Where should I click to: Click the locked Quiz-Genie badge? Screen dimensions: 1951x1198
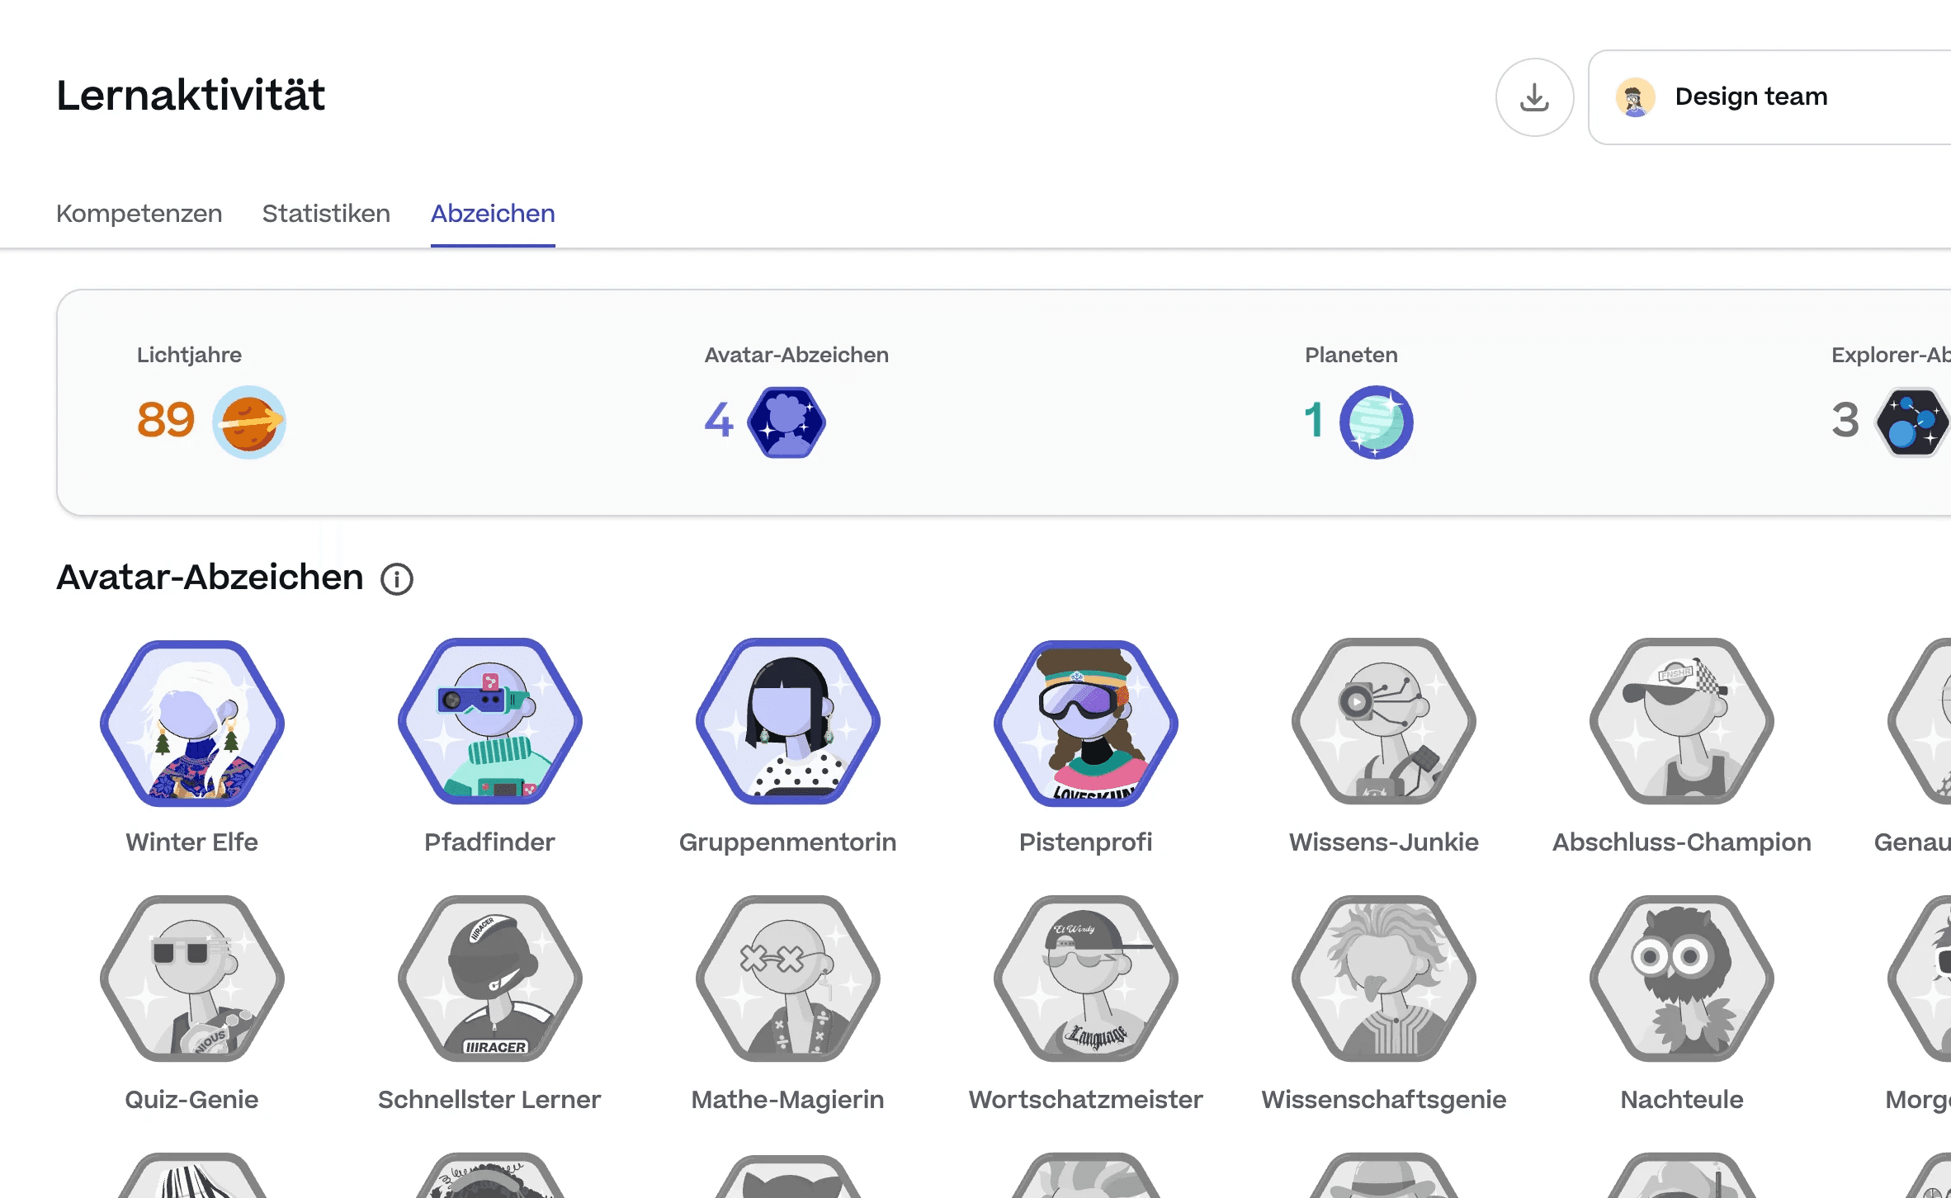[x=192, y=979]
